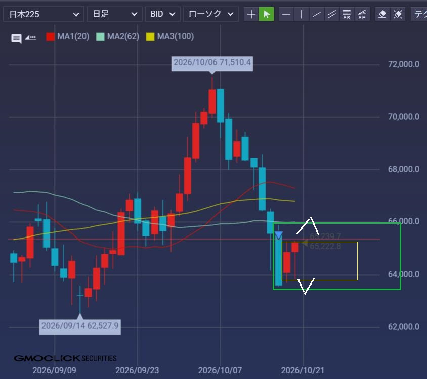Click the yellow MA3(100) color swatch
Image resolution: width=427 pixels, height=379 pixels.
150,37
